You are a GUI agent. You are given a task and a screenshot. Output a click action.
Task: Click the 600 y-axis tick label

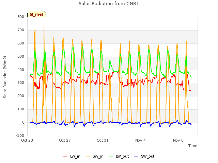click(21, 43)
